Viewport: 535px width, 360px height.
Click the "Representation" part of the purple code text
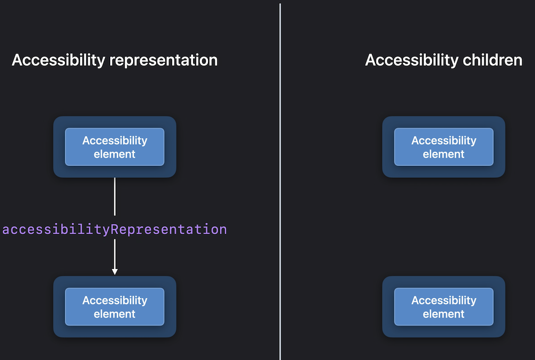169,229
